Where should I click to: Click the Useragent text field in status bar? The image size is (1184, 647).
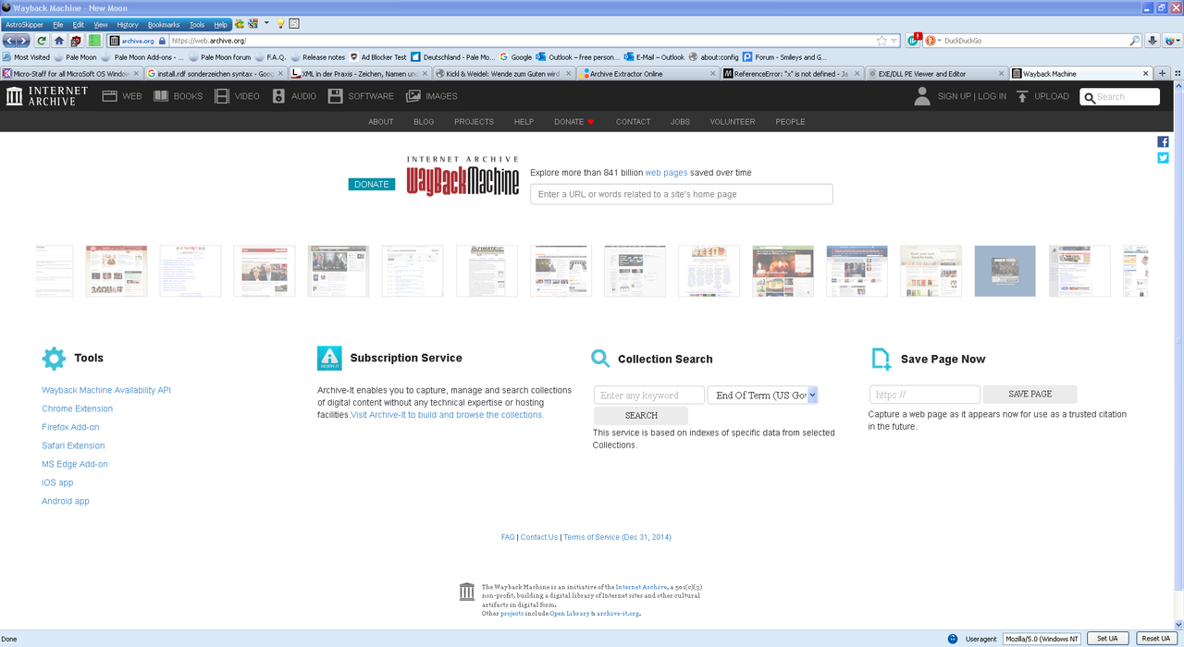click(x=1042, y=639)
